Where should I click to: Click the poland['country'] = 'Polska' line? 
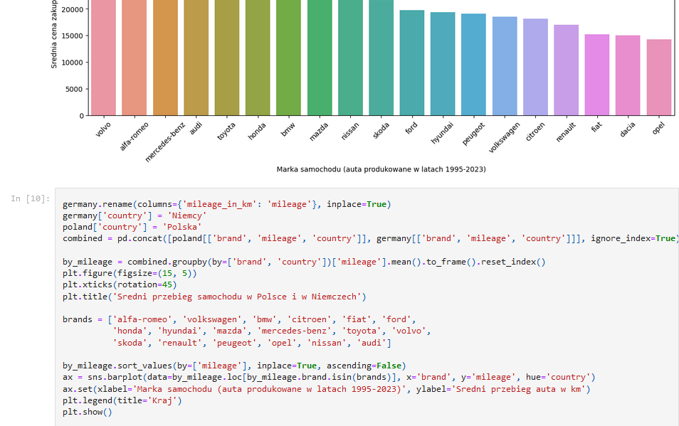click(x=132, y=227)
